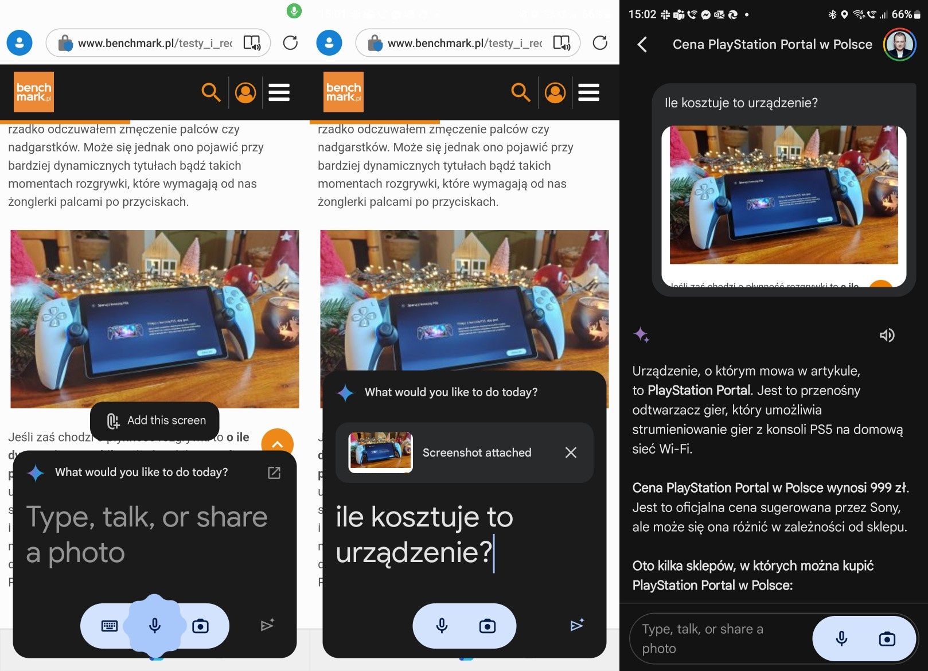This screenshot has width=928, height=671.
Task: Open the 'Screenshot attached' thumbnail preview
Action: [x=381, y=452]
